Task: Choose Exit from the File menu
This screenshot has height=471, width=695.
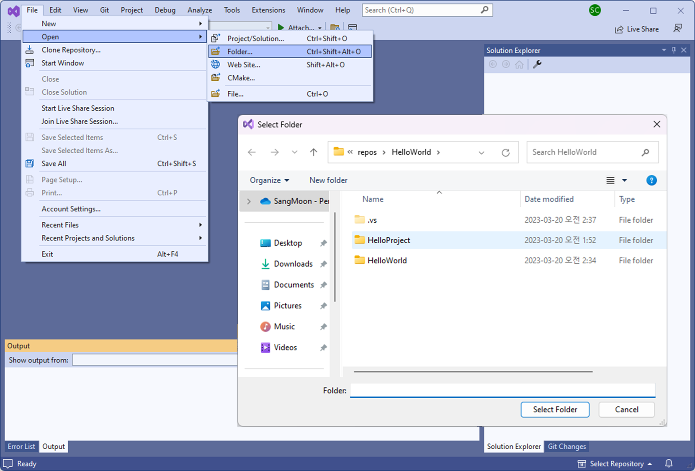Action: point(115,254)
